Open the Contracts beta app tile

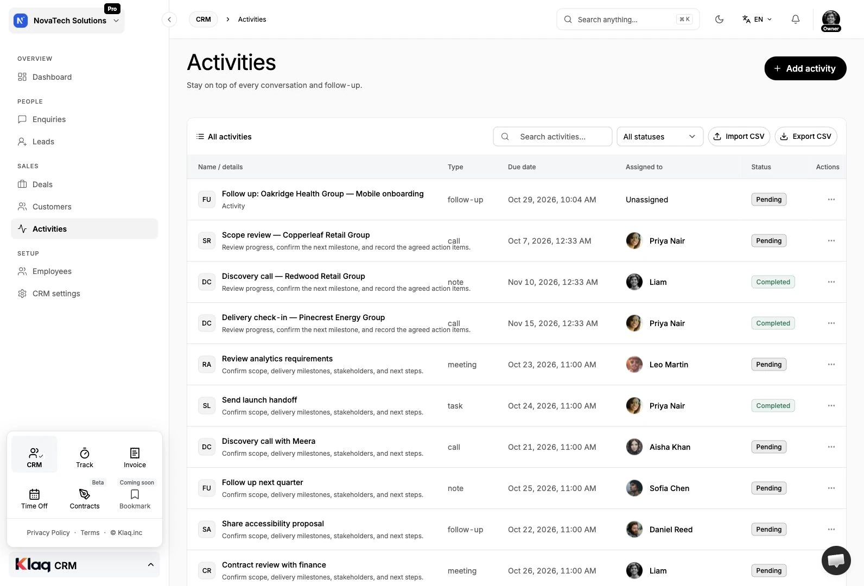(85, 499)
